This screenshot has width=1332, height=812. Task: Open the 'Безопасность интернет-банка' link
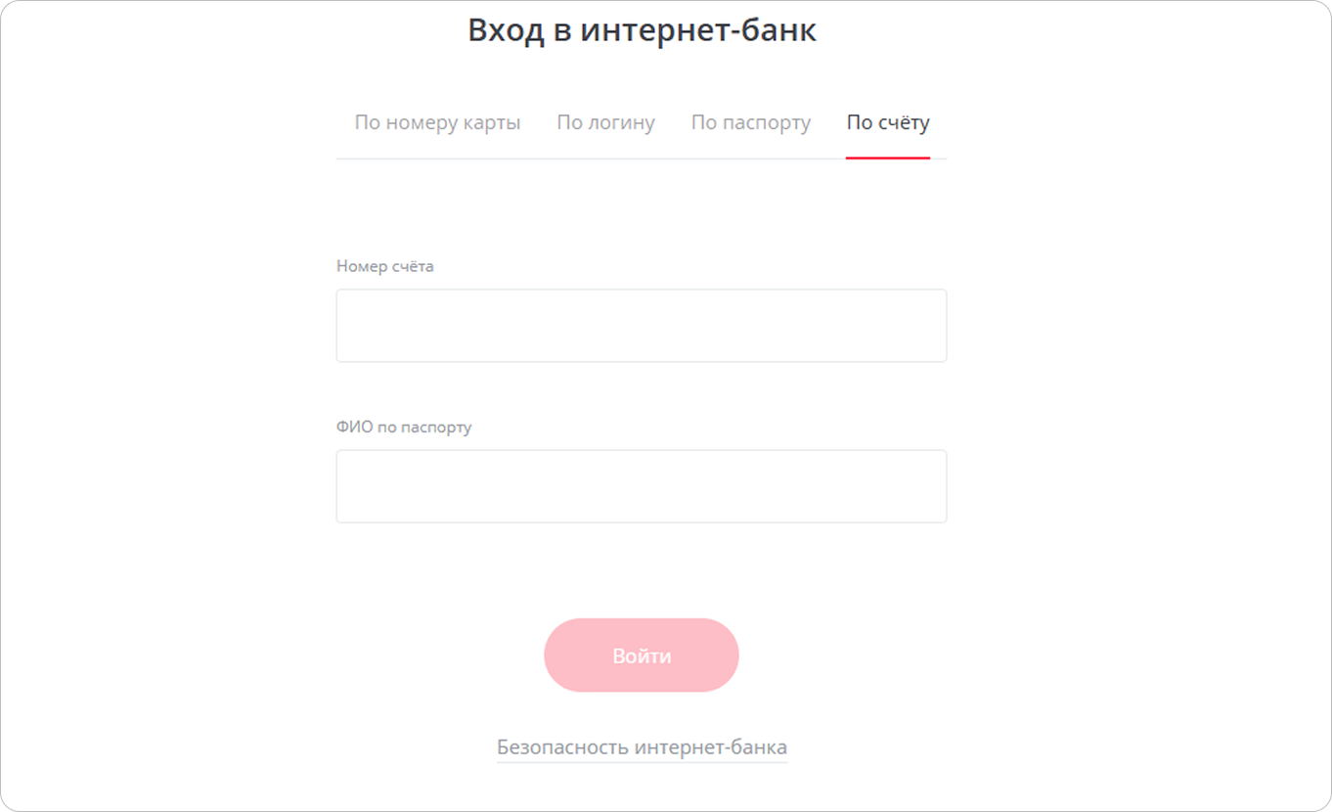pyautogui.click(x=642, y=747)
